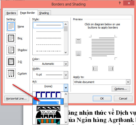Choose the highlighted blue art border
136x125 pixels.
[x=48, y=101]
